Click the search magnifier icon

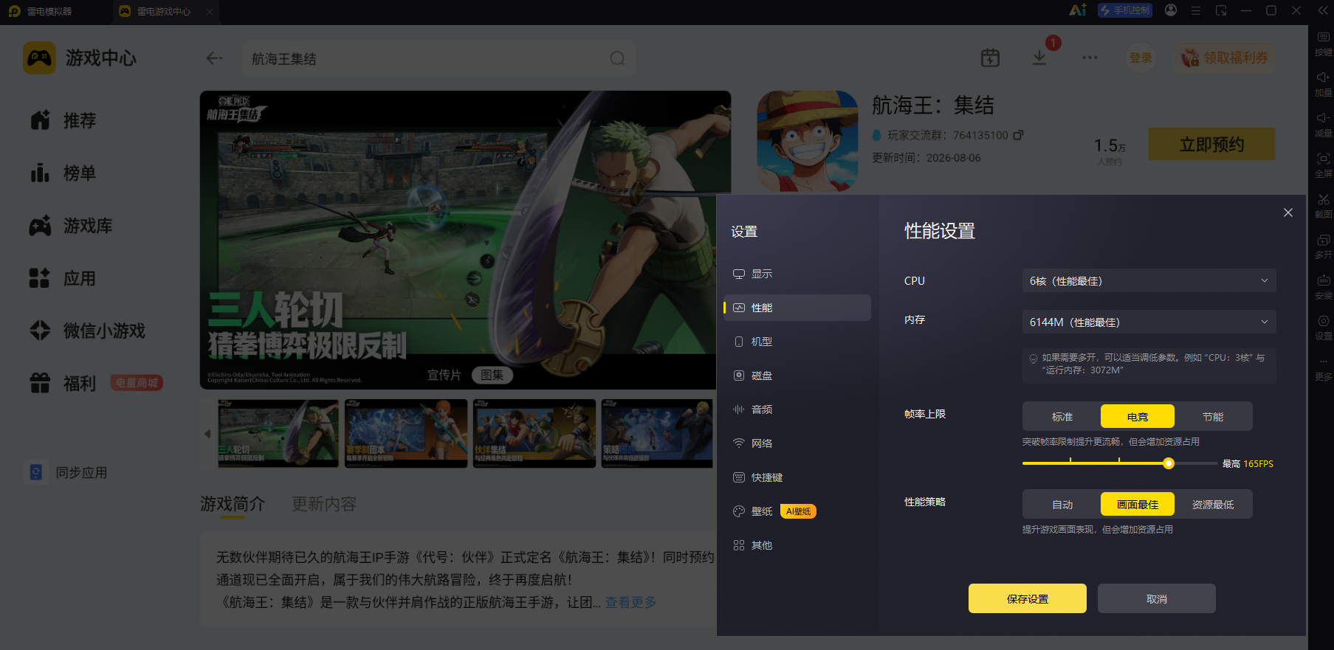(x=617, y=58)
